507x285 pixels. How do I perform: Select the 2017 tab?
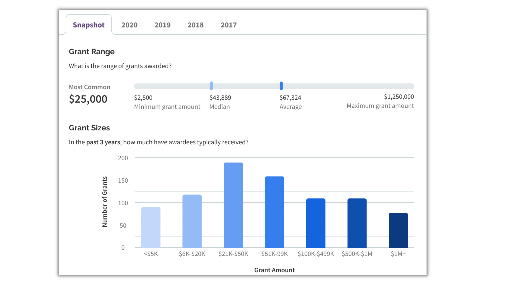point(228,25)
